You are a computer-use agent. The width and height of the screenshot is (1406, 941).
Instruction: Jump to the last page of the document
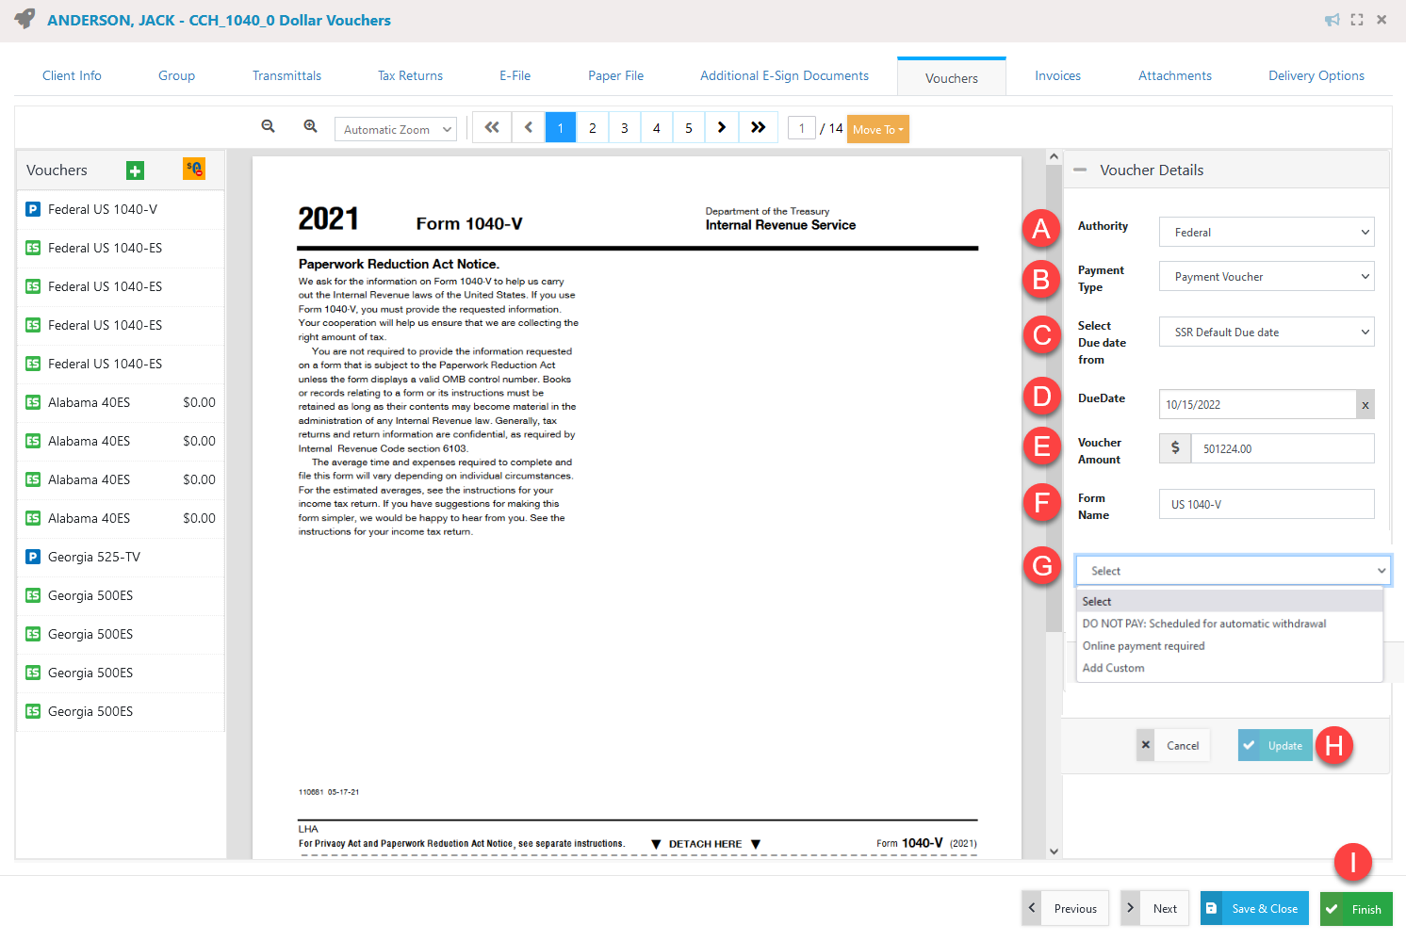tap(758, 126)
